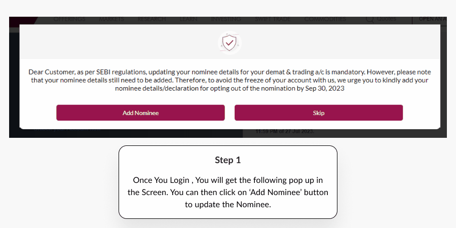Screen dimensions: 456x228
Task: Dismiss the popup with Skip
Action: [319, 113]
